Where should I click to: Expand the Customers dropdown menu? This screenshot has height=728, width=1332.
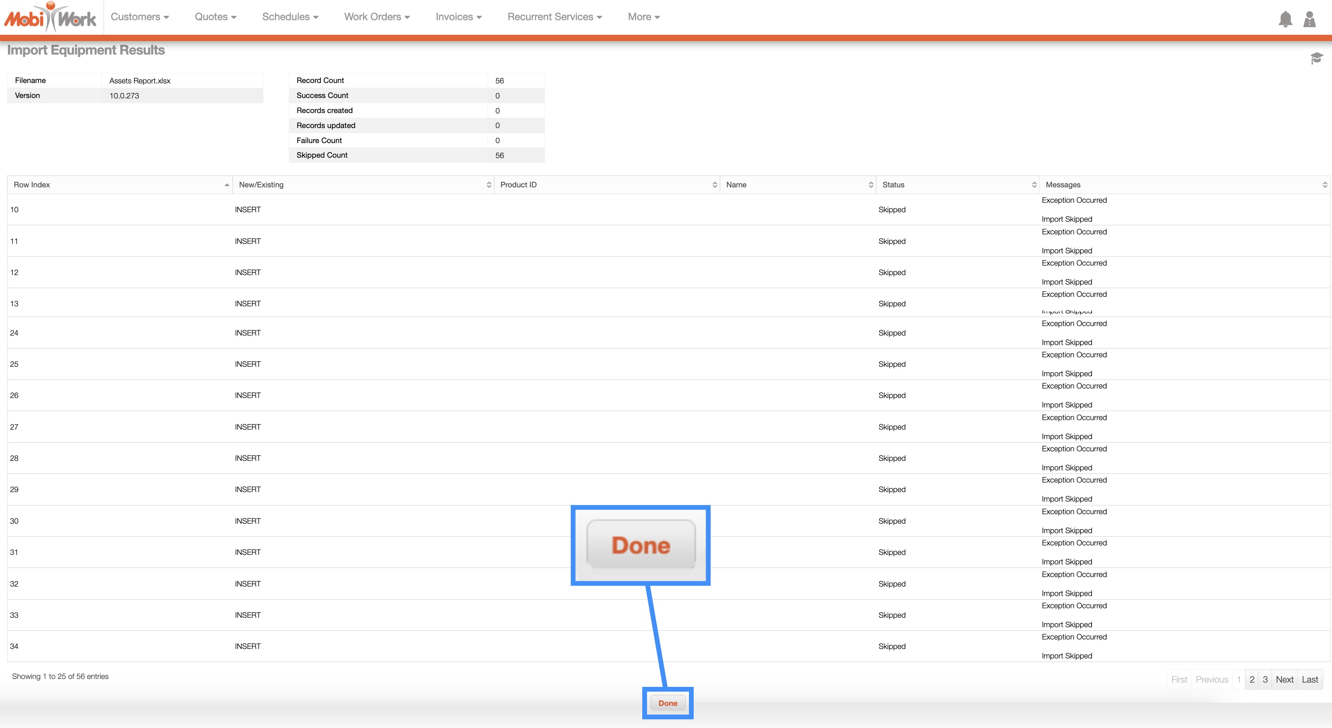tap(140, 17)
